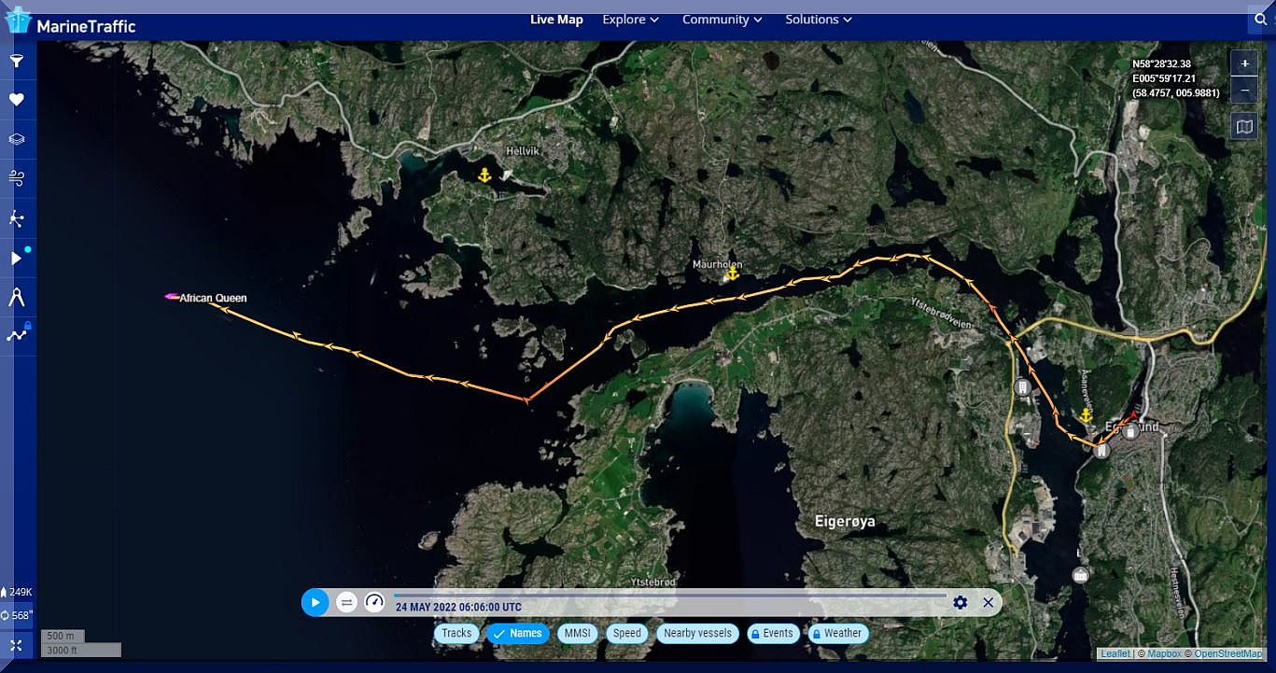This screenshot has width=1276, height=673.
Task: Adjust playback speed gauge icon
Action: click(374, 602)
